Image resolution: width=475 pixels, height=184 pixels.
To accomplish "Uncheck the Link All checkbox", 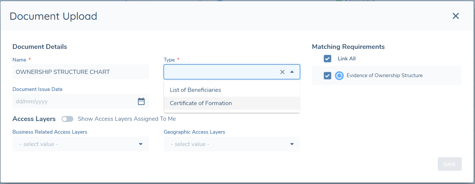I will click(327, 59).
